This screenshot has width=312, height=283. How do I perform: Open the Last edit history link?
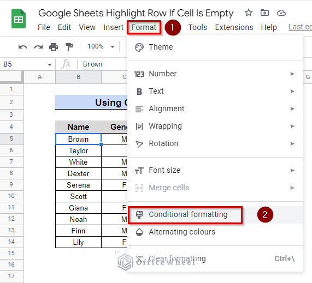click(300, 27)
